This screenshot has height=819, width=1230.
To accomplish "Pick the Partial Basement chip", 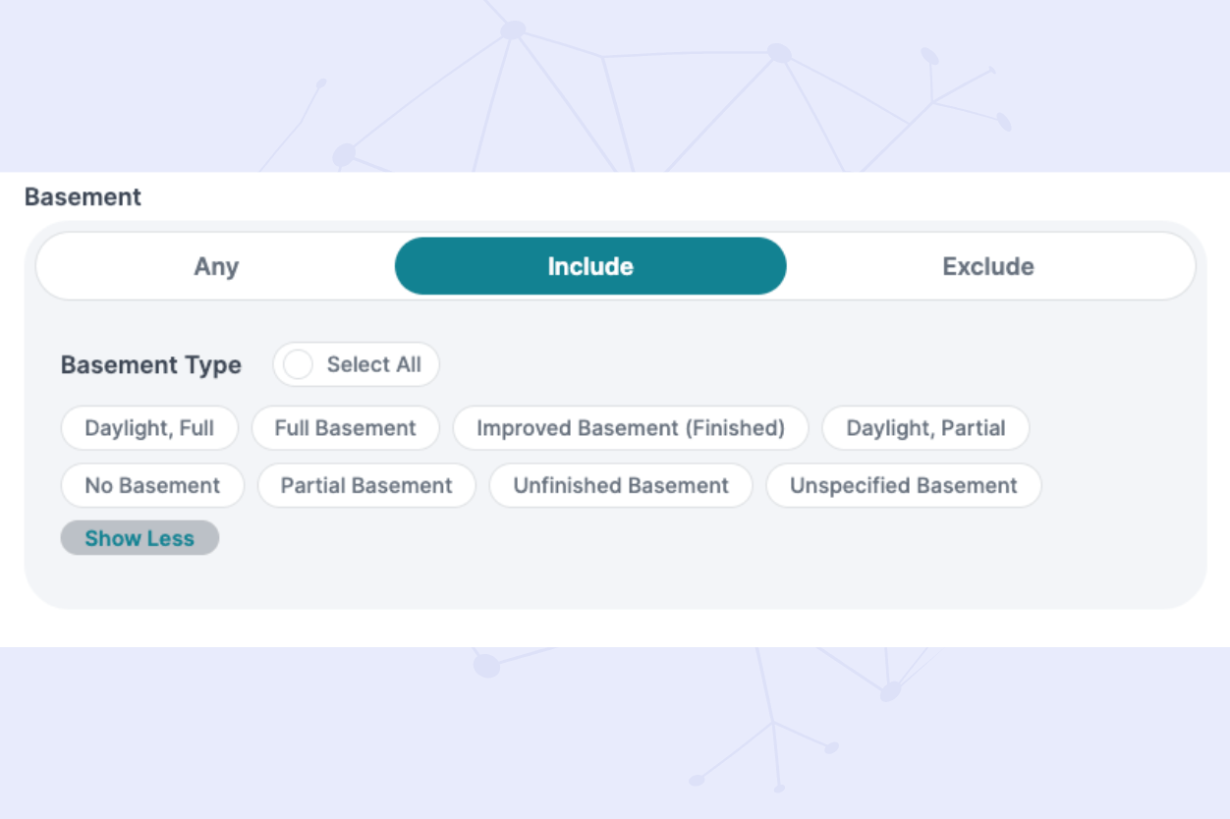I will coord(366,485).
